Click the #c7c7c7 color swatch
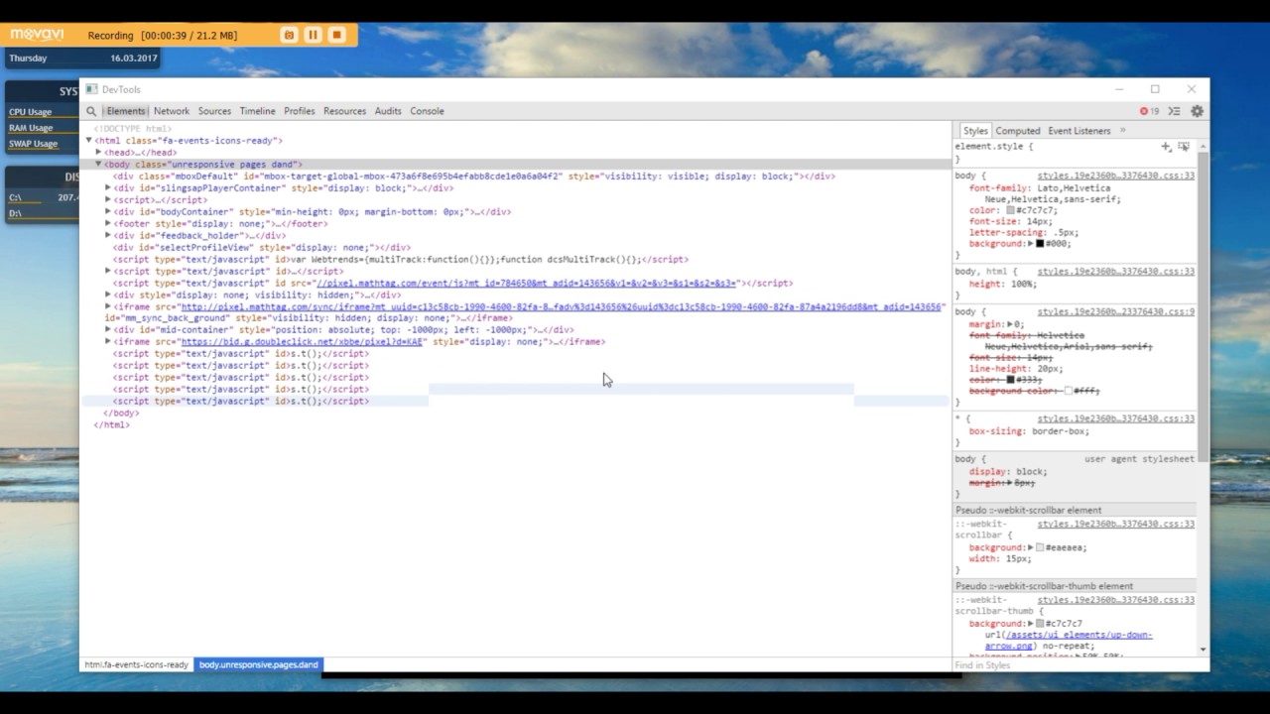This screenshot has width=1270, height=714. click(x=1010, y=210)
